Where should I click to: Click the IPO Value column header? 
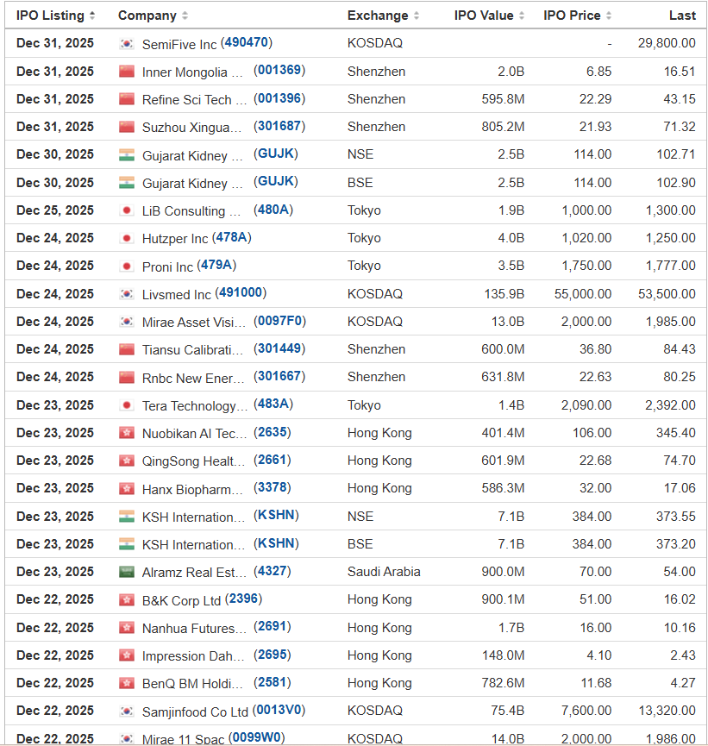(x=484, y=16)
